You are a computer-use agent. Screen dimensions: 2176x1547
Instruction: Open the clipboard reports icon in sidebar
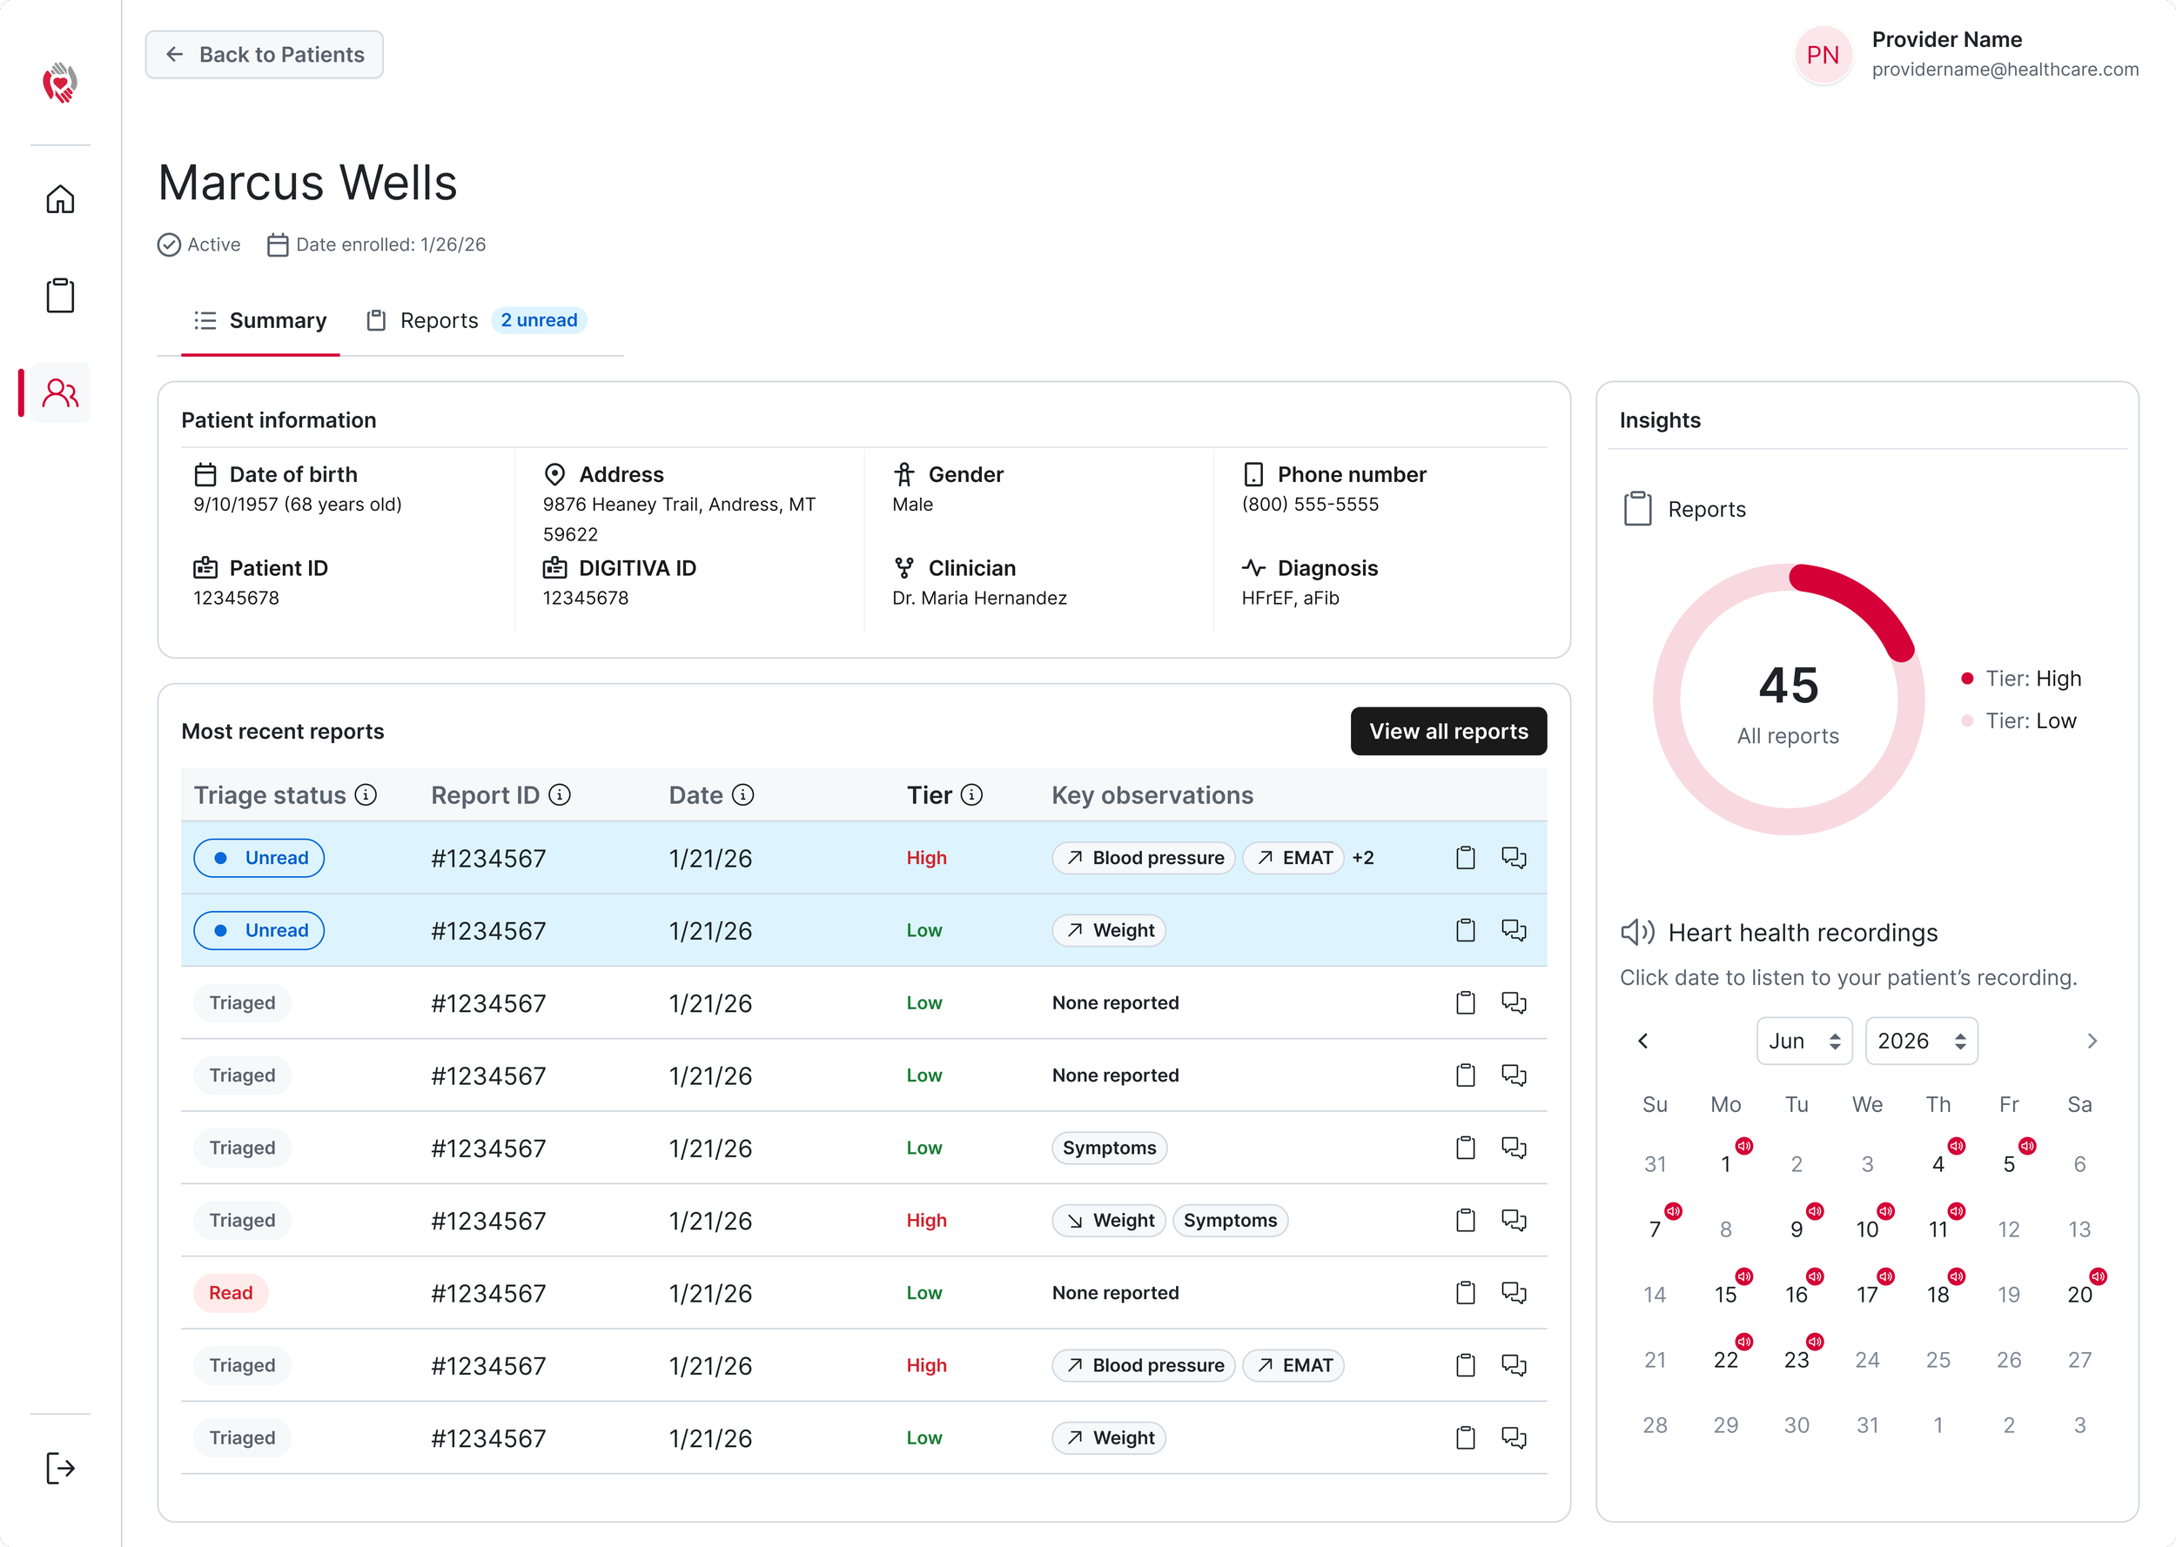[x=60, y=295]
